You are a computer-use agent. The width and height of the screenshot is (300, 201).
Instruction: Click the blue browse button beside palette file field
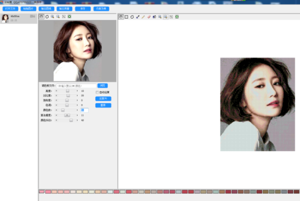pos(102,86)
